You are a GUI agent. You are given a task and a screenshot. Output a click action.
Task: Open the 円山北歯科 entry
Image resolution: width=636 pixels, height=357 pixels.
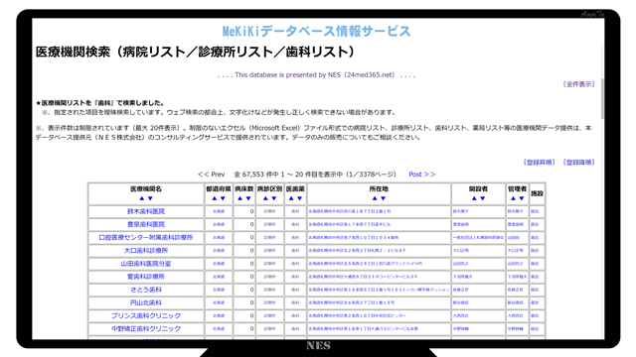click(x=146, y=302)
